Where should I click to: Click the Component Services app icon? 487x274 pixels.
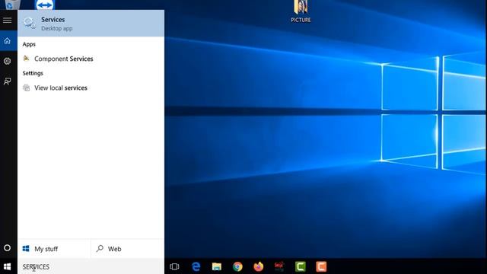pos(27,59)
